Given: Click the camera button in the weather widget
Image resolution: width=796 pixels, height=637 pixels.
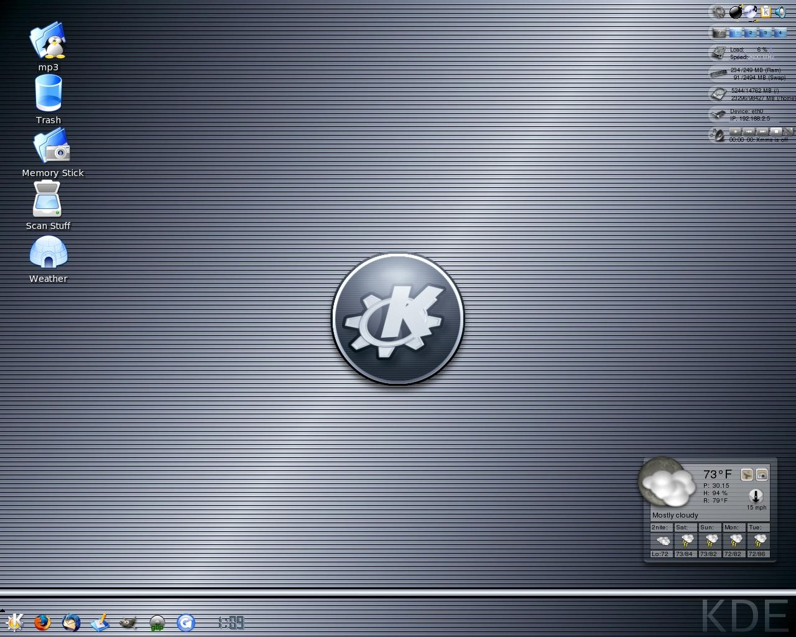Looking at the screenshot, I should click(x=762, y=475).
